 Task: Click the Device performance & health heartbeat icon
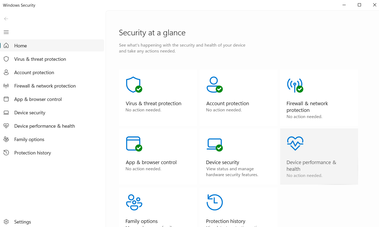[x=295, y=143]
